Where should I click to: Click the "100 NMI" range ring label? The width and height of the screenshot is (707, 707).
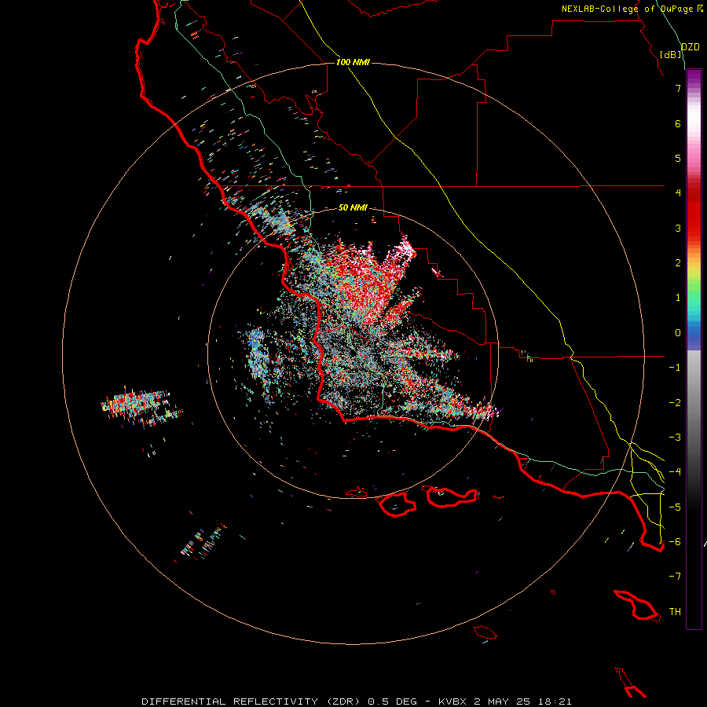click(x=353, y=62)
